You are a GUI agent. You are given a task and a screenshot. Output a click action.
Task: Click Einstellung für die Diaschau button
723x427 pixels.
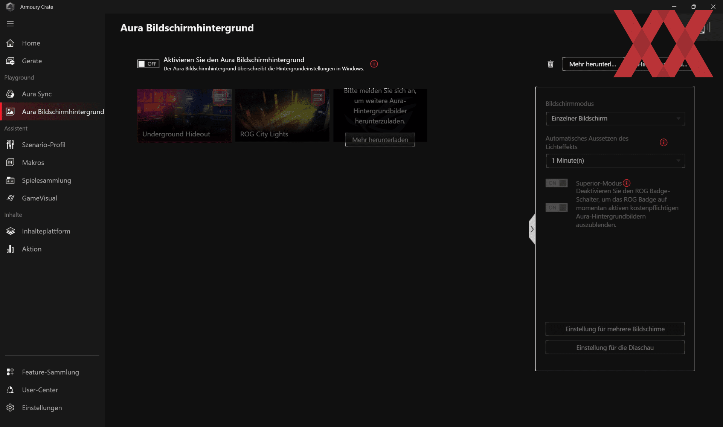coord(615,348)
